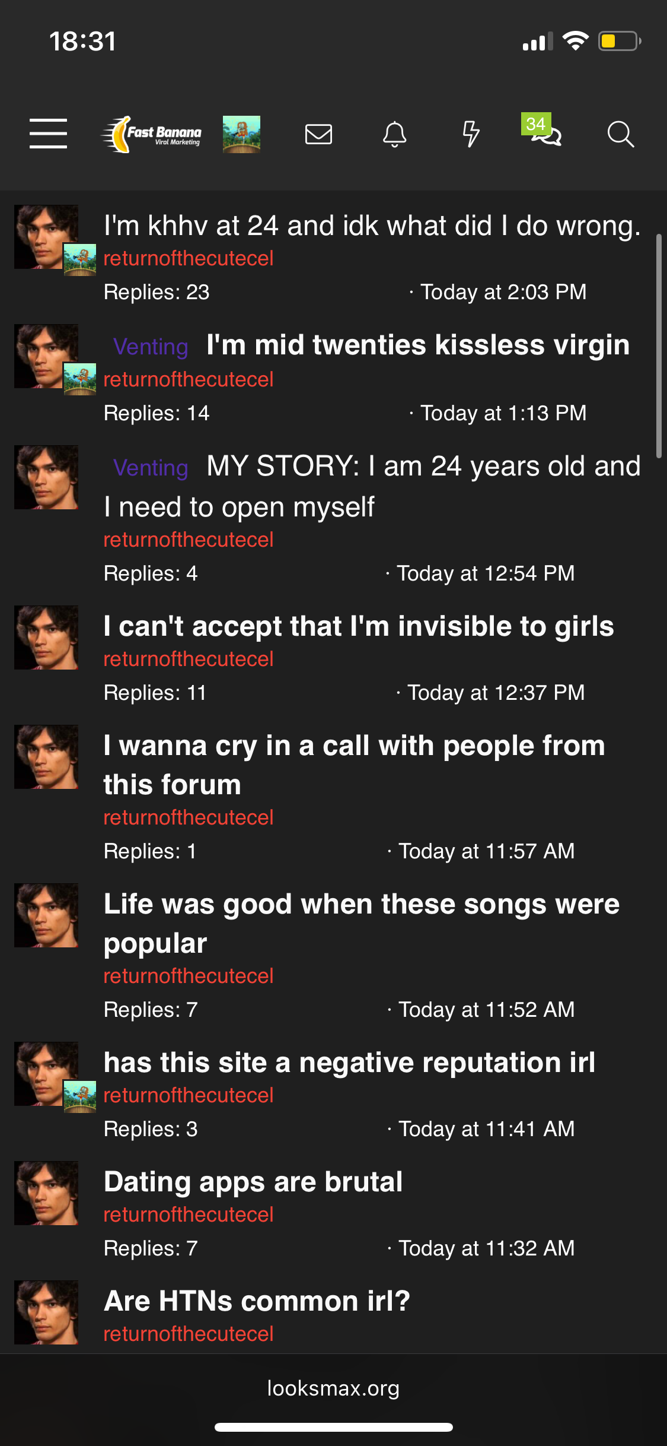This screenshot has width=667, height=1446.
Task: Open thread "I'm khhv at 24"
Action: (372, 226)
